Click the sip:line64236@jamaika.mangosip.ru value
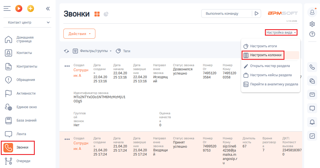 [x=230, y=155]
